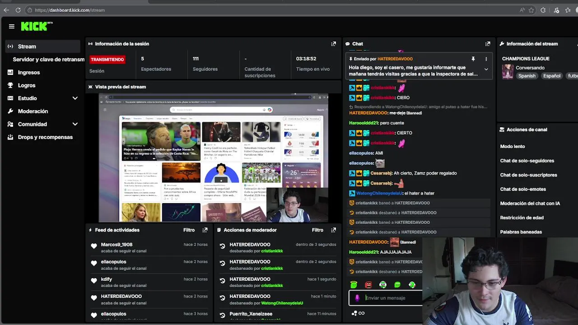This screenshot has width=578, height=325.
Task: Click the Conversando category thumbnail
Action: coord(508,72)
